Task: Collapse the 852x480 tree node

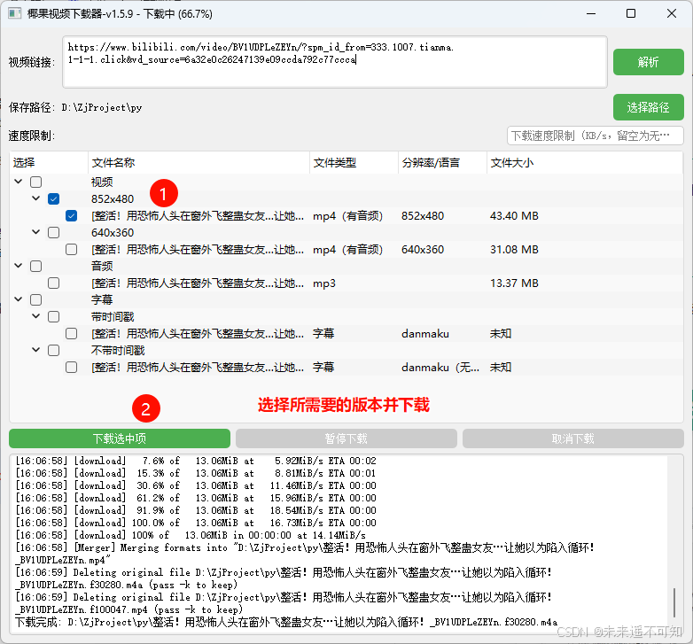Action: pos(35,198)
